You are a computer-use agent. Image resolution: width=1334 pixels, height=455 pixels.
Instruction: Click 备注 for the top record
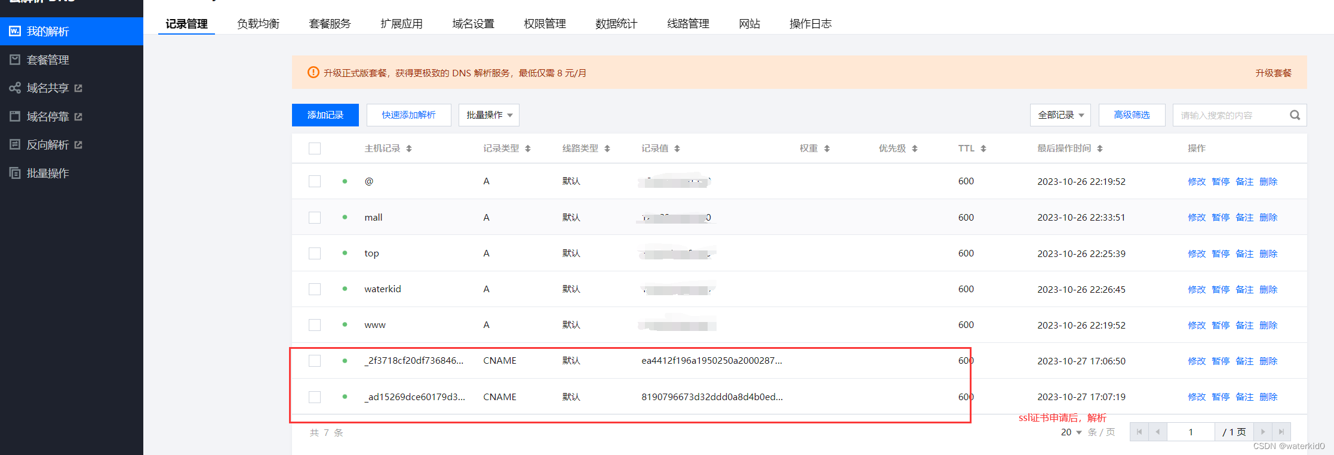(1244, 253)
